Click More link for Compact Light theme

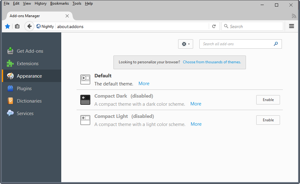(x=196, y=124)
